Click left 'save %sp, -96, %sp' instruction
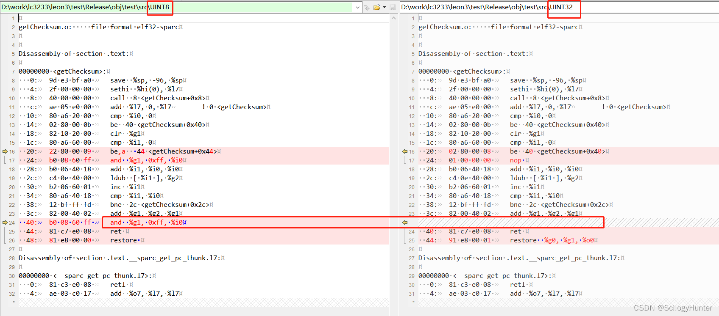This screenshot has height=316, width=719. [x=148, y=80]
